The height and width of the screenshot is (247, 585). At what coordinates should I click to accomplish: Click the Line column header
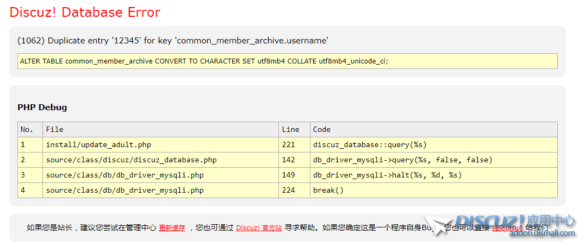(290, 129)
